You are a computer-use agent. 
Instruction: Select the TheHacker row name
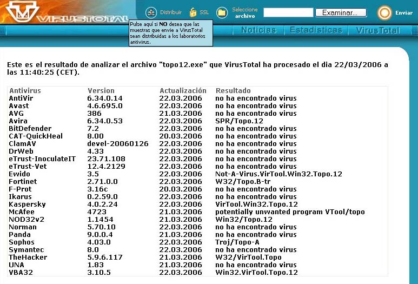coord(28,257)
